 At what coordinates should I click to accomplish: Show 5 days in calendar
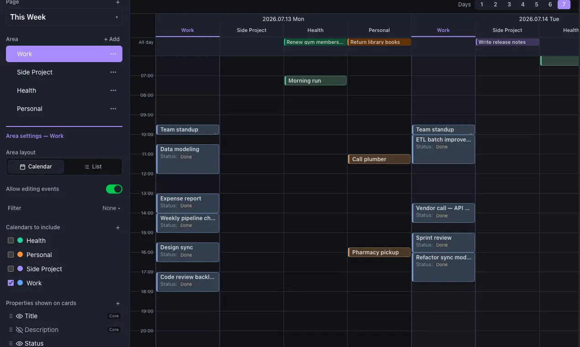[537, 5]
